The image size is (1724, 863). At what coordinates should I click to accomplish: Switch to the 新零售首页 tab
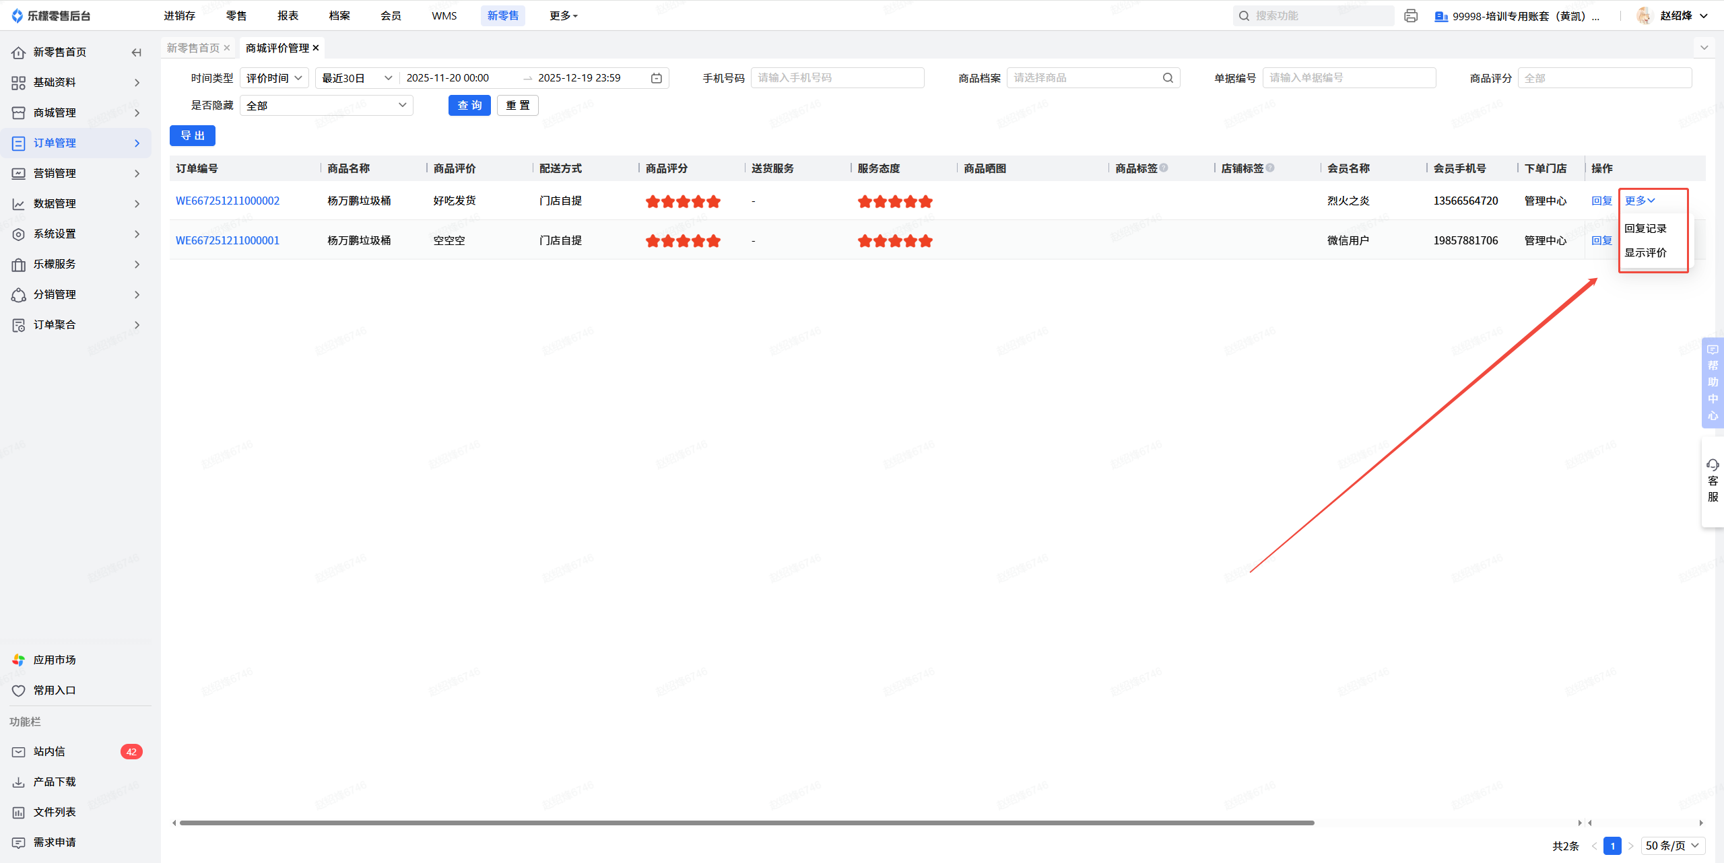193,48
